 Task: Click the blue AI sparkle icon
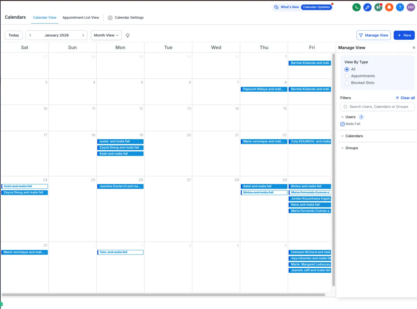(367, 7)
